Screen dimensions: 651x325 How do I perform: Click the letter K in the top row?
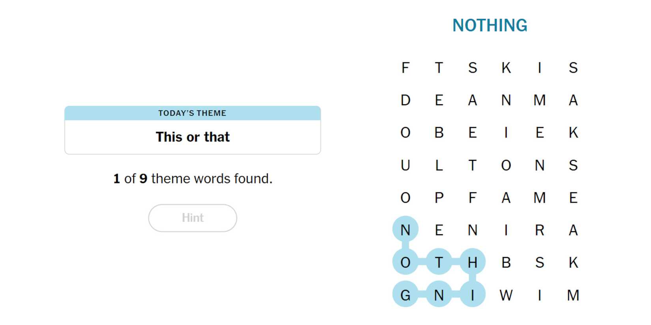pos(506,68)
